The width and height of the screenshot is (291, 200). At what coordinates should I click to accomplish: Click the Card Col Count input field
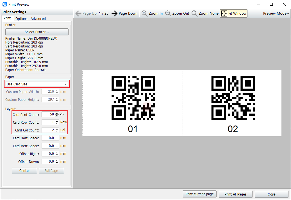click(x=48, y=130)
